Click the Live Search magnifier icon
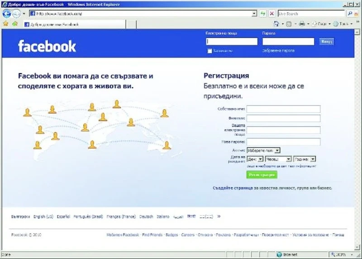Viewport: 362px width, 259px height. coord(350,14)
